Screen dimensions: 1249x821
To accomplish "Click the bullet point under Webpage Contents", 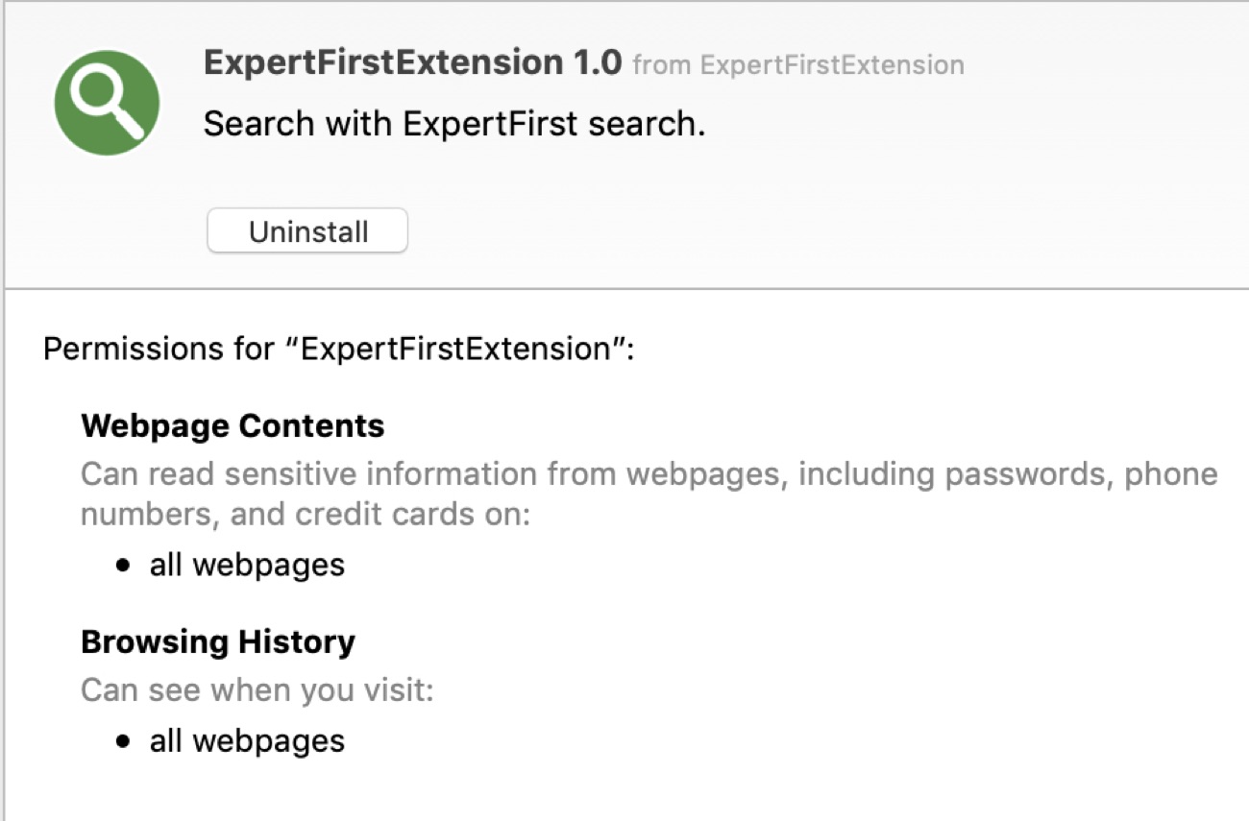I will click(x=122, y=566).
